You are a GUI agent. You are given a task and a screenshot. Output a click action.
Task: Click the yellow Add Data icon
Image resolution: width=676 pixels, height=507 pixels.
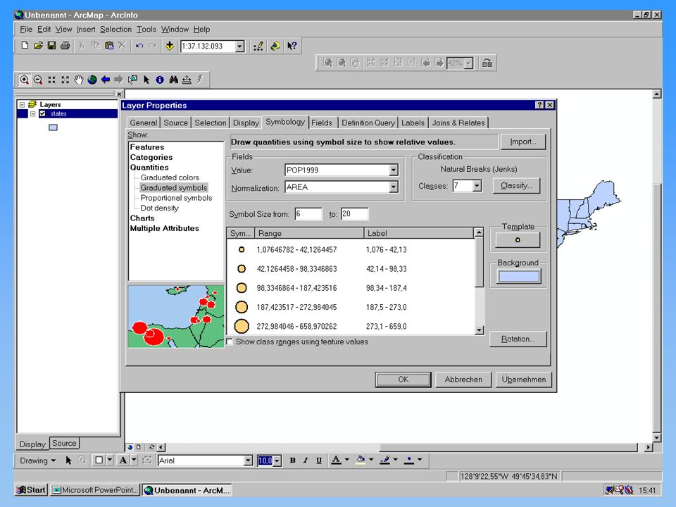[x=170, y=45]
